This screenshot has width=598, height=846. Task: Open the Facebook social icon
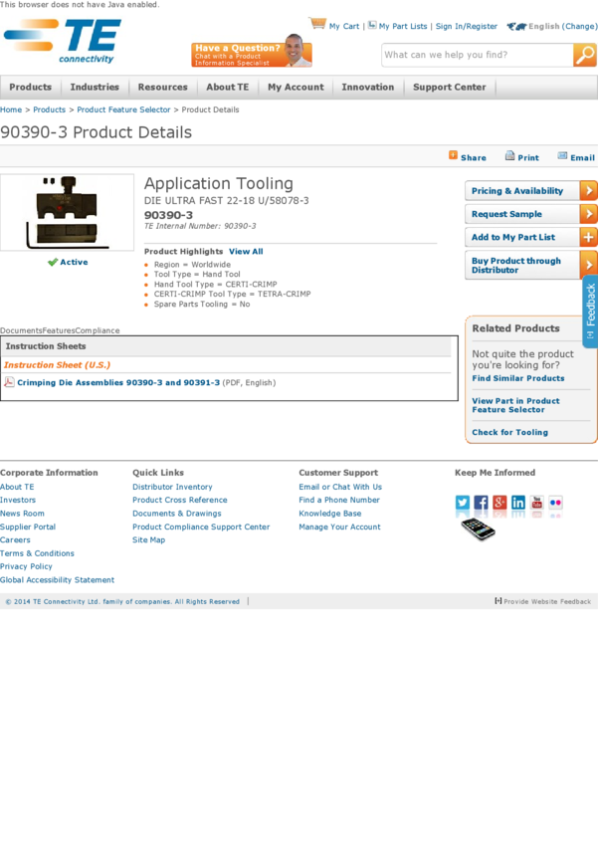[x=481, y=503]
